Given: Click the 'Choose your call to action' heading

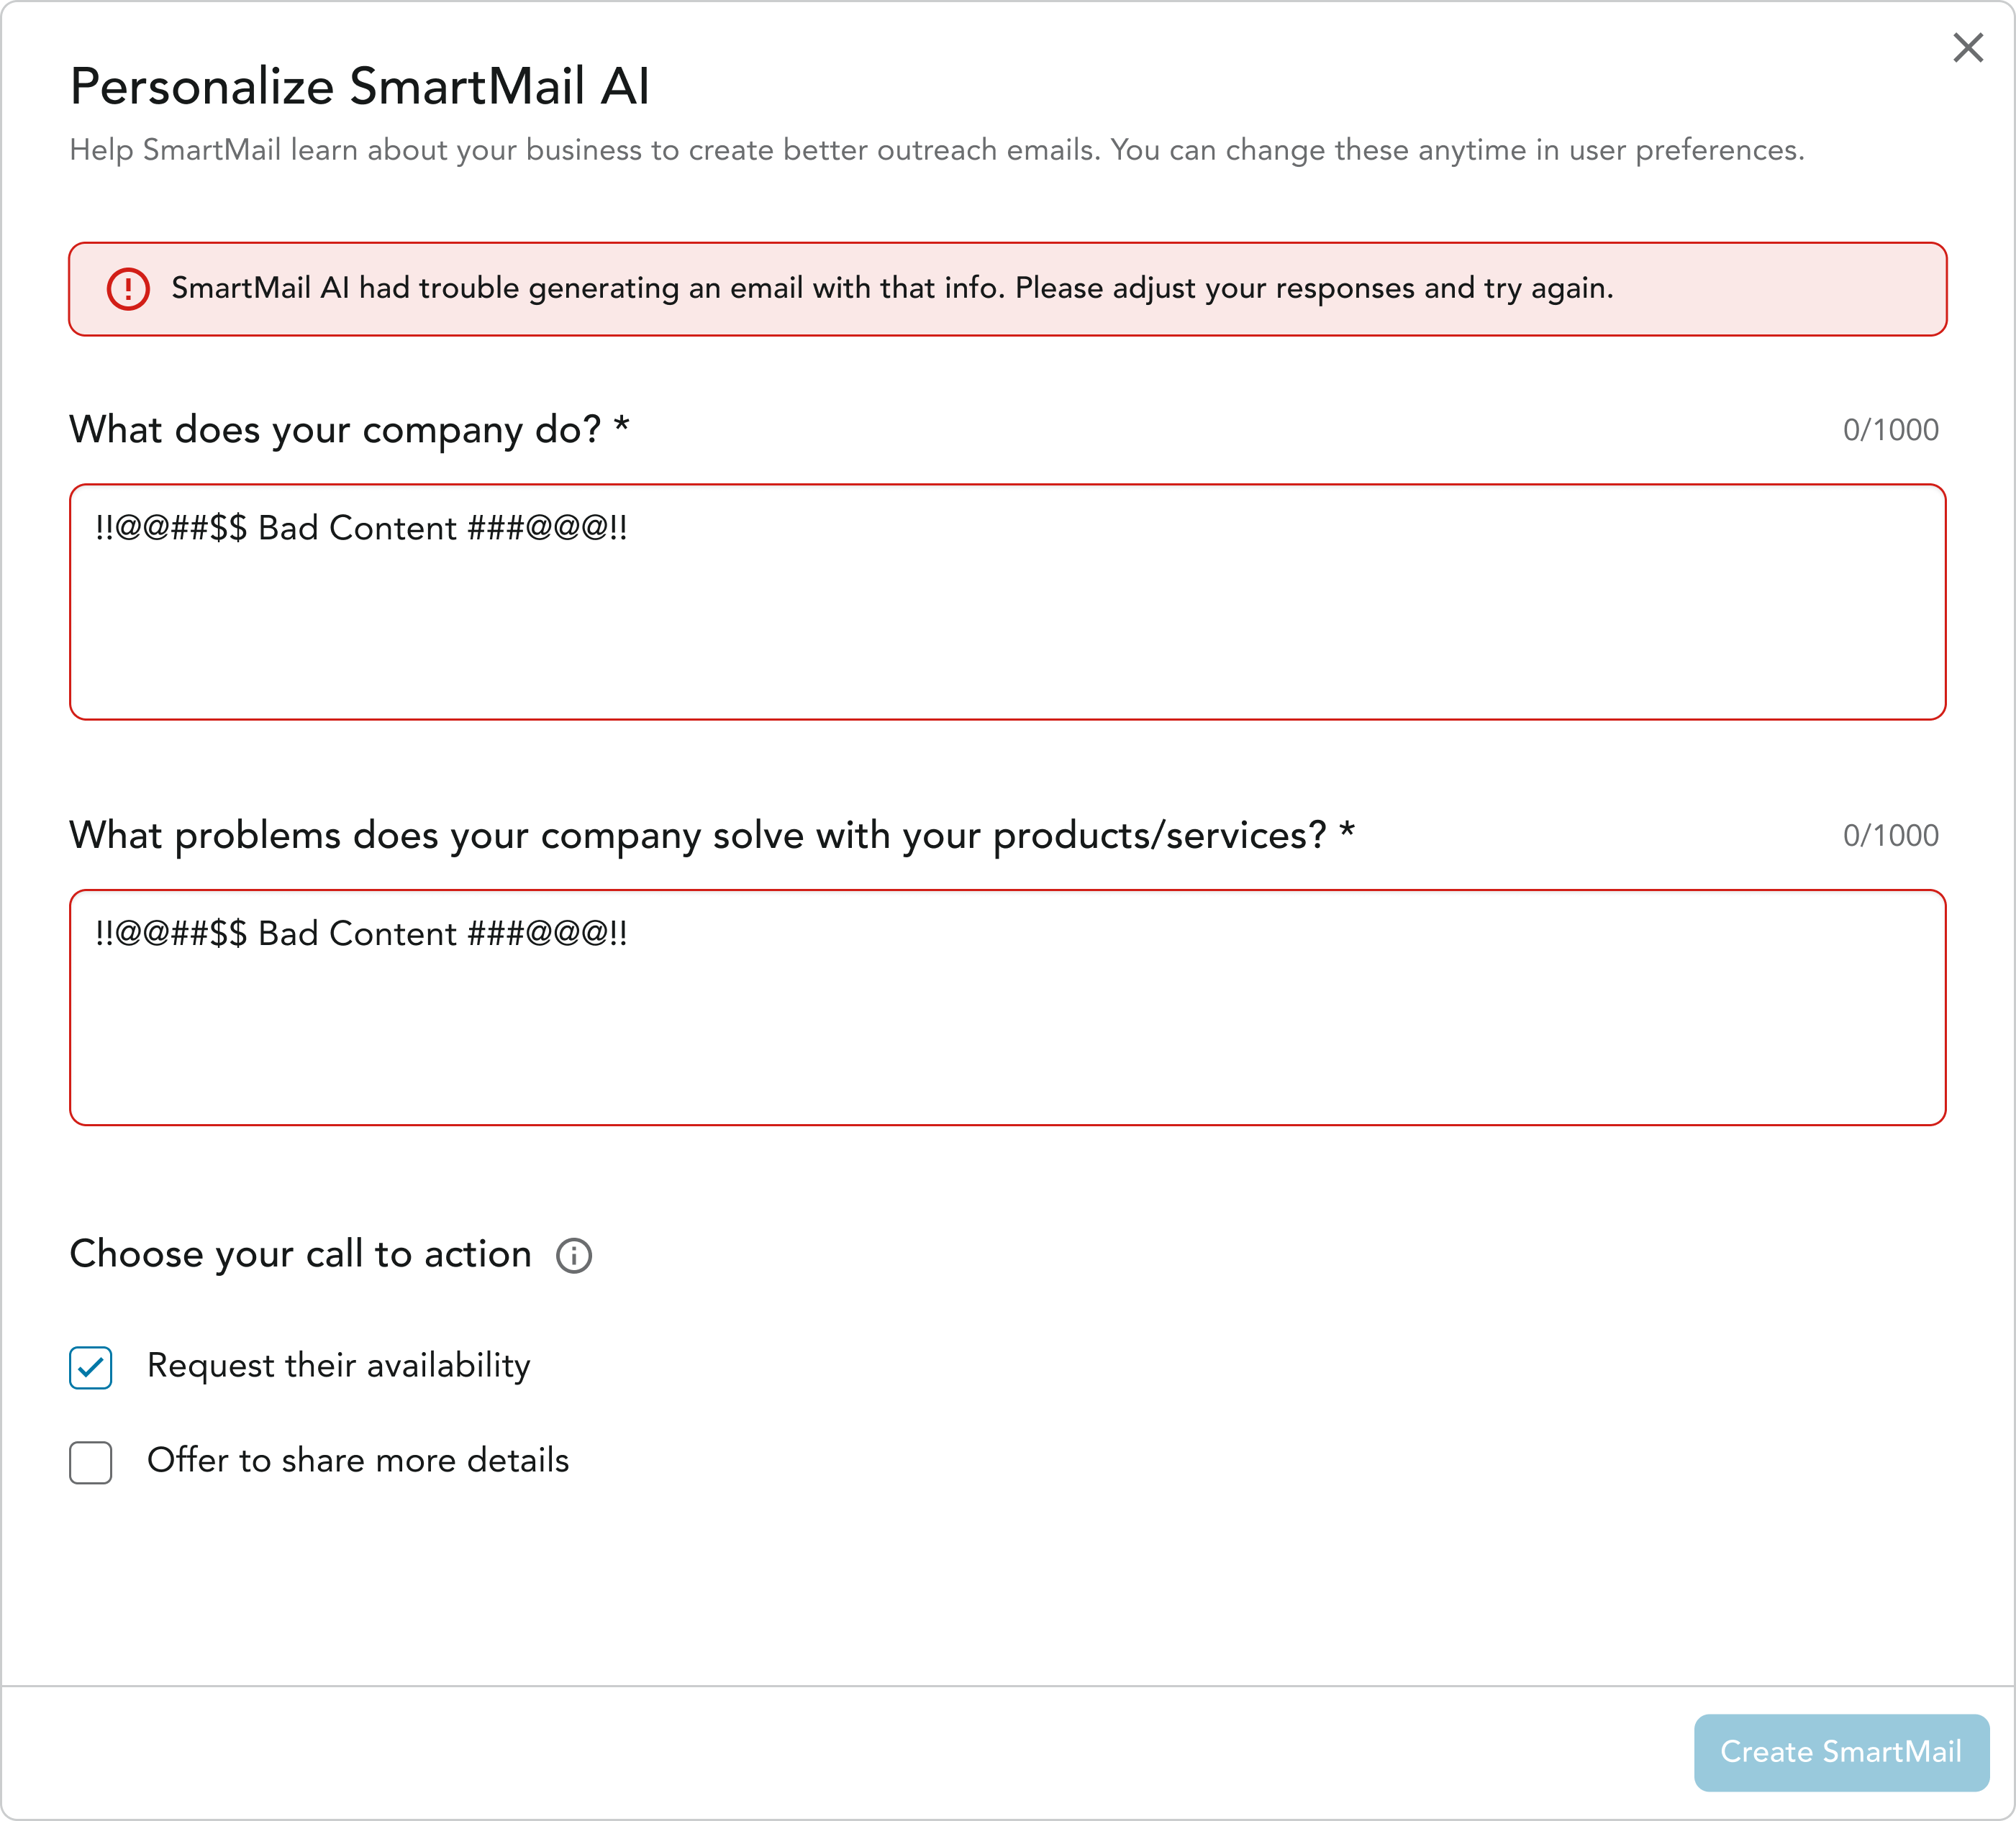Looking at the screenshot, I should pyautogui.click(x=300, y=1254).
